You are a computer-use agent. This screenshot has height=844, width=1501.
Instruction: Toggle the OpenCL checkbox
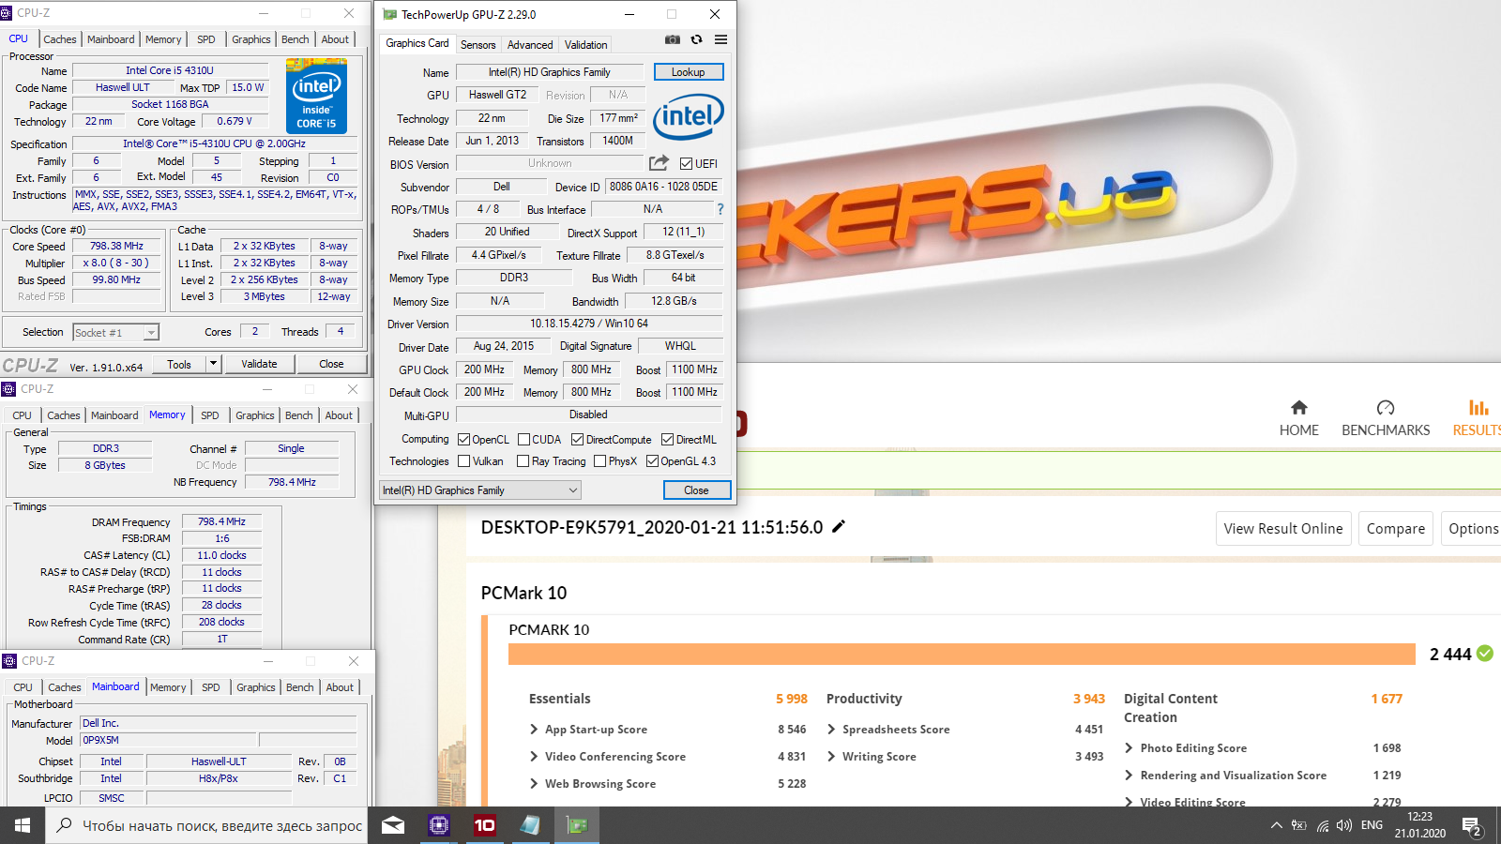[463, 439]
